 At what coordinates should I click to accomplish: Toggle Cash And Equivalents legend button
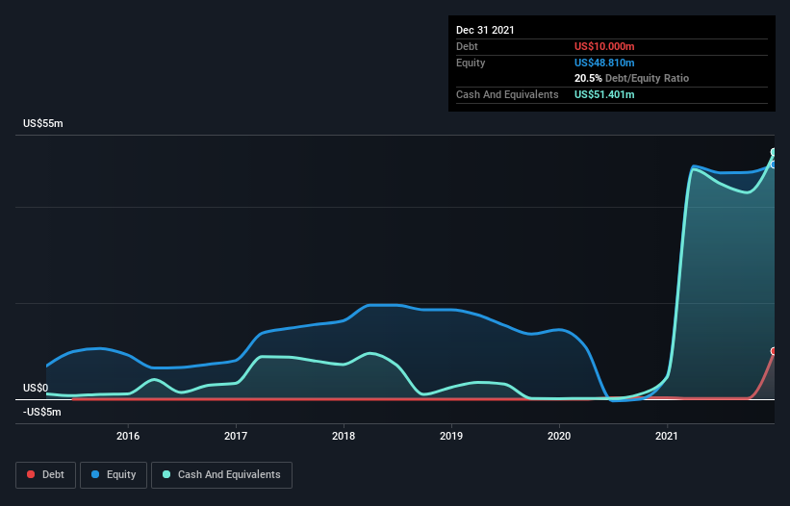(221, 475)
